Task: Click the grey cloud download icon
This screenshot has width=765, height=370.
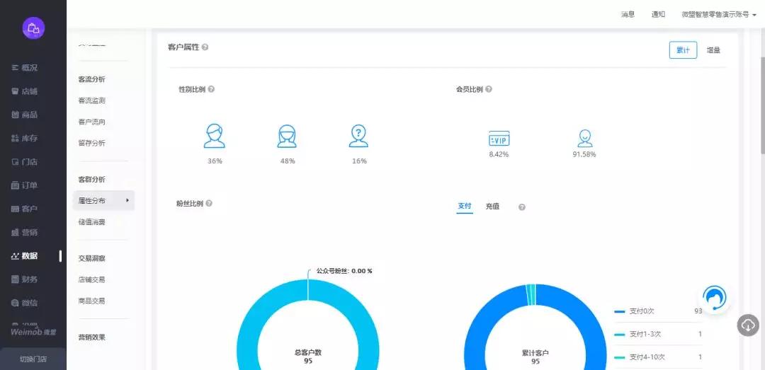Action: [x=748, y=325]
